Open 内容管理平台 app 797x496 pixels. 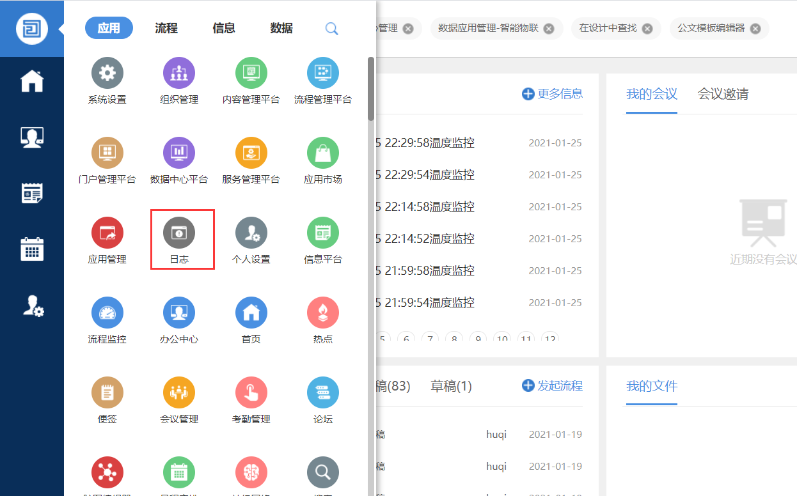pyautogui.click(x=251, y=81)
